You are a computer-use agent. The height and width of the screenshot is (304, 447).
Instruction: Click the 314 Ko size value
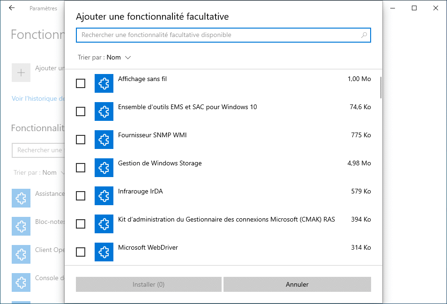point(361,247)
